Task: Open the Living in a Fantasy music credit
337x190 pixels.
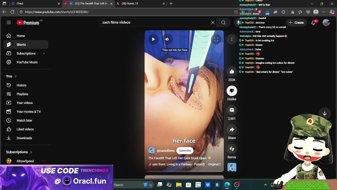Action: point(176,164)
